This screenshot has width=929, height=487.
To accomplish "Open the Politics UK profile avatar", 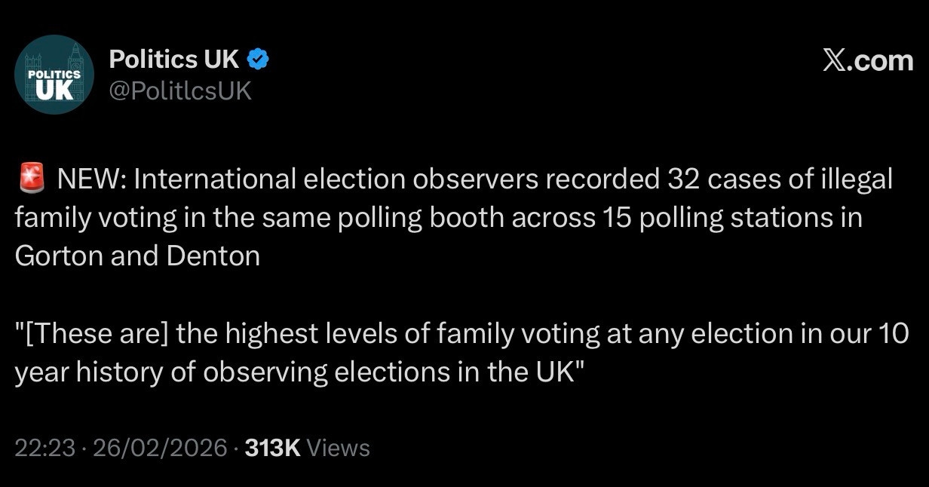I will click(x=54, y=75).
